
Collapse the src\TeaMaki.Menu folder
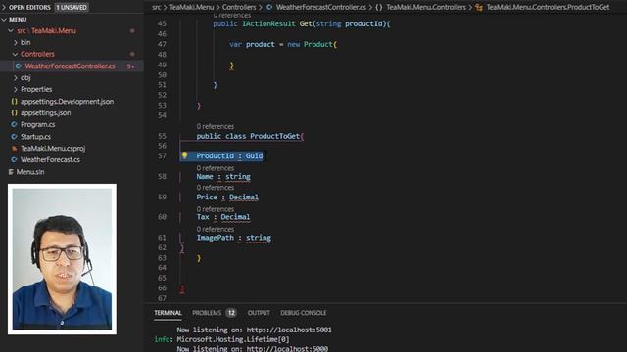[11, 30]
